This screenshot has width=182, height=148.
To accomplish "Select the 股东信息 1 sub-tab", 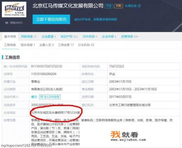I will [28, 45].
